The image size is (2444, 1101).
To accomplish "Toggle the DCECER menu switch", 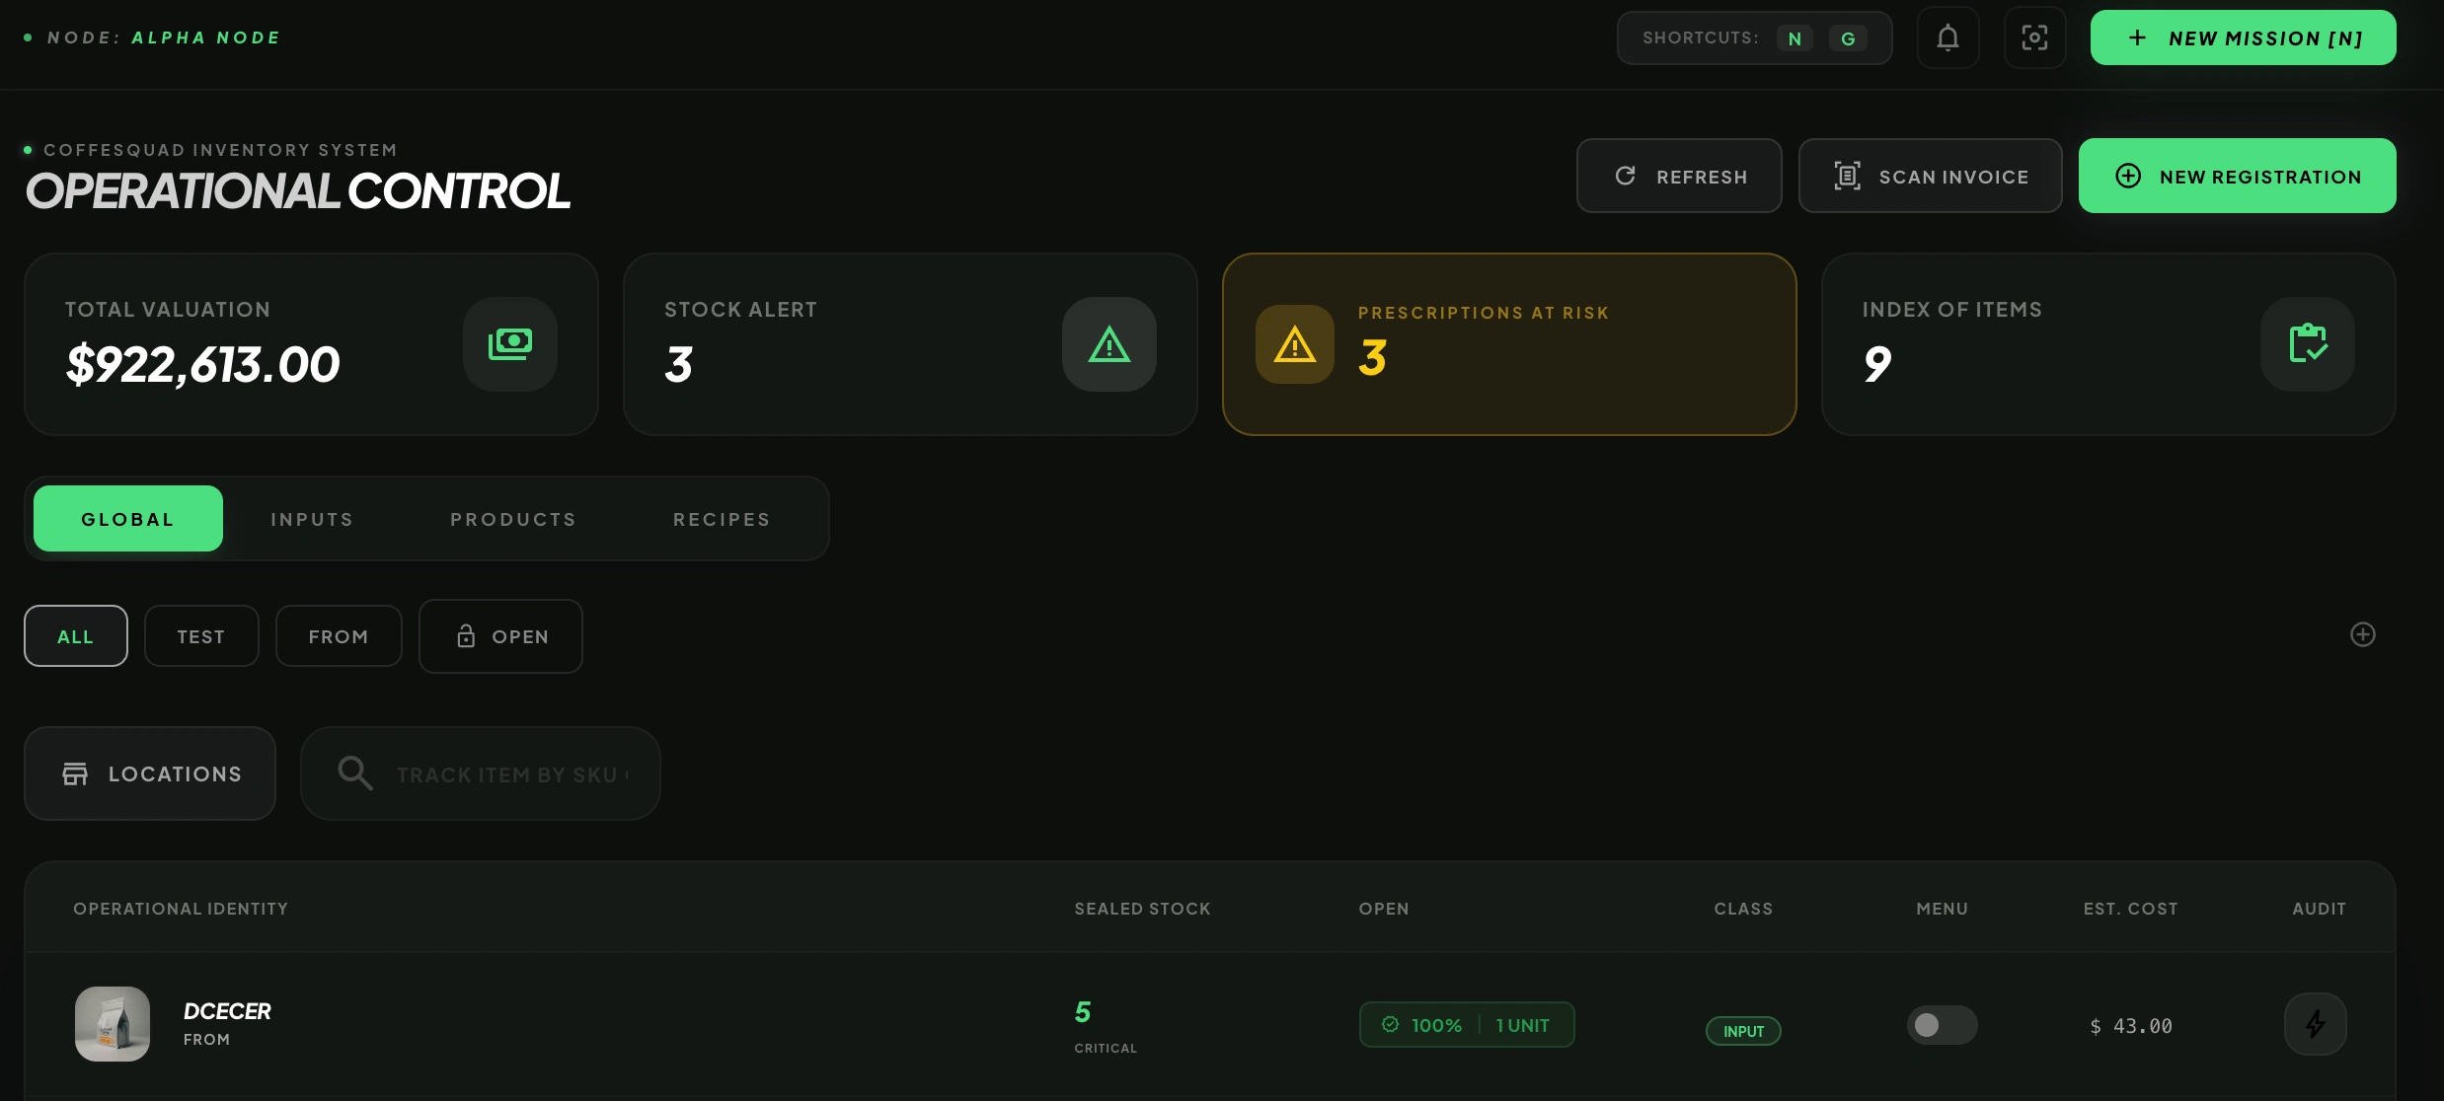I will pyautogui.click(x=1941, y=1025).
